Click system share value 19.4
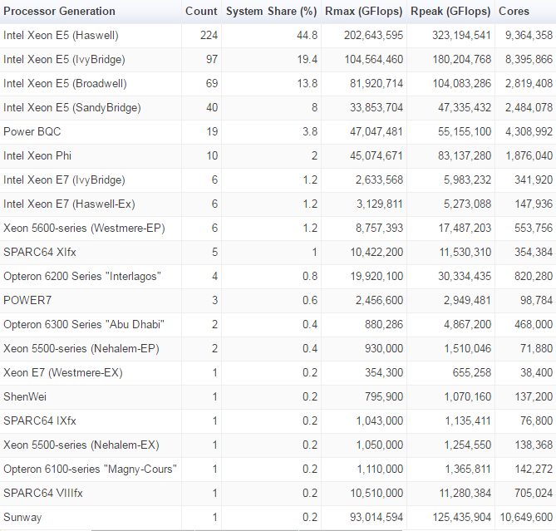 (x=307, y=60)
